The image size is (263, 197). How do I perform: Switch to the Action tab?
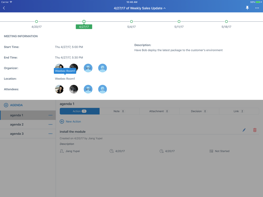click(x=80, y=111)
